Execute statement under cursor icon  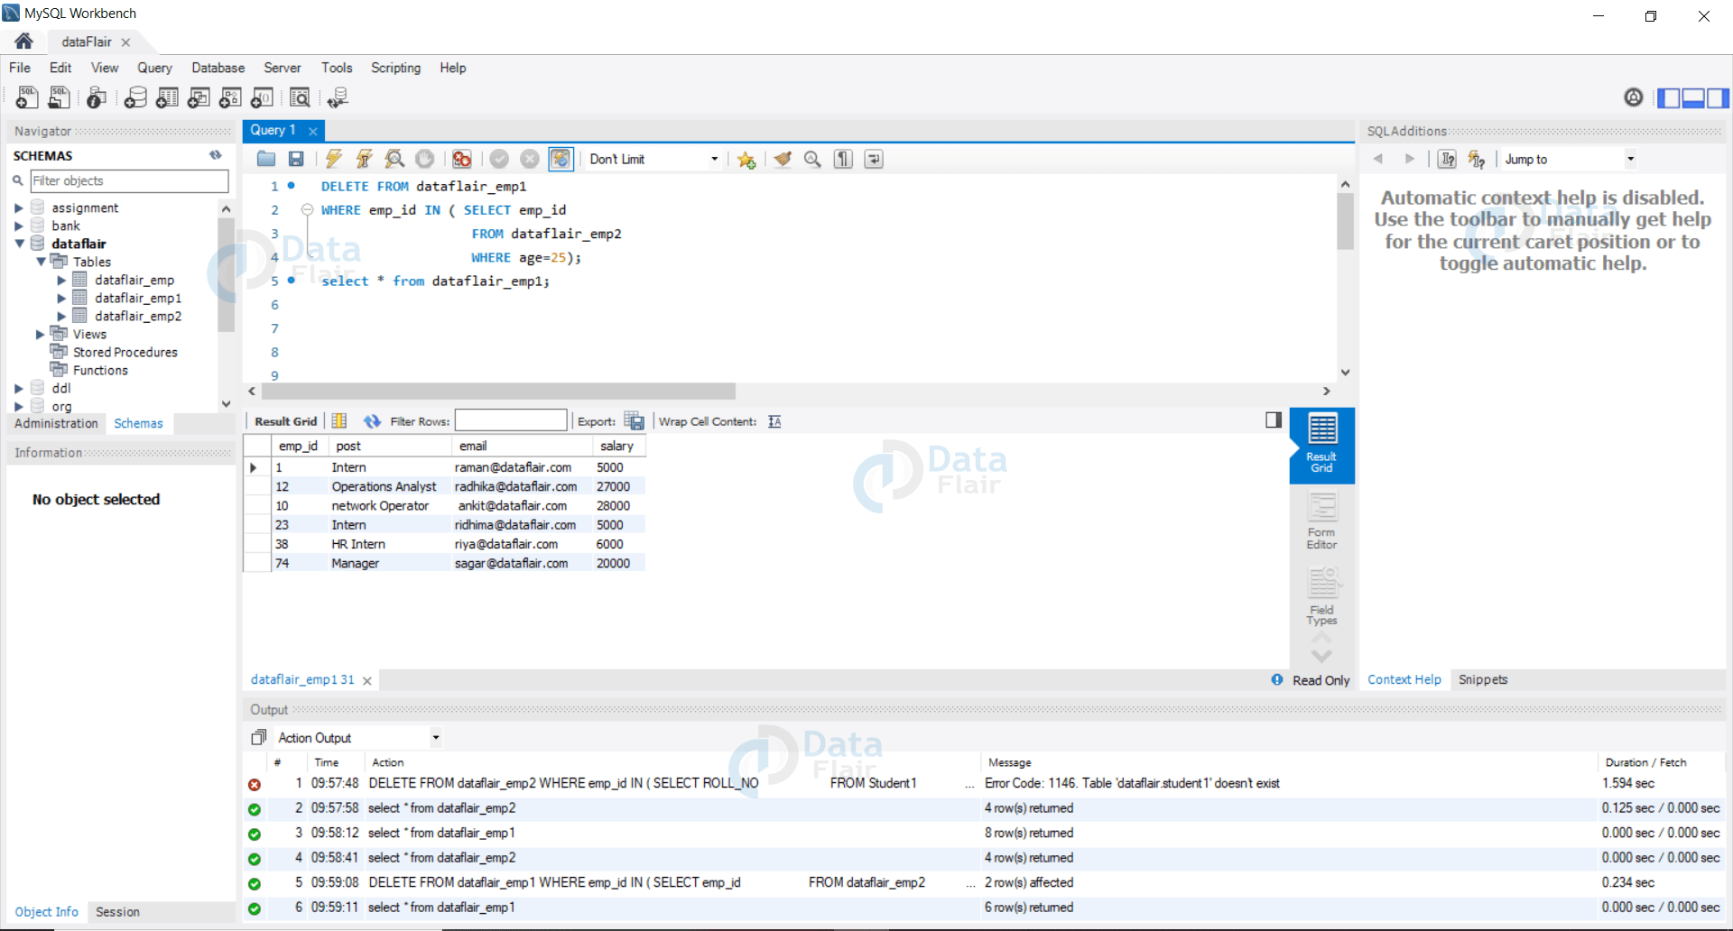(x=364, y=159)
